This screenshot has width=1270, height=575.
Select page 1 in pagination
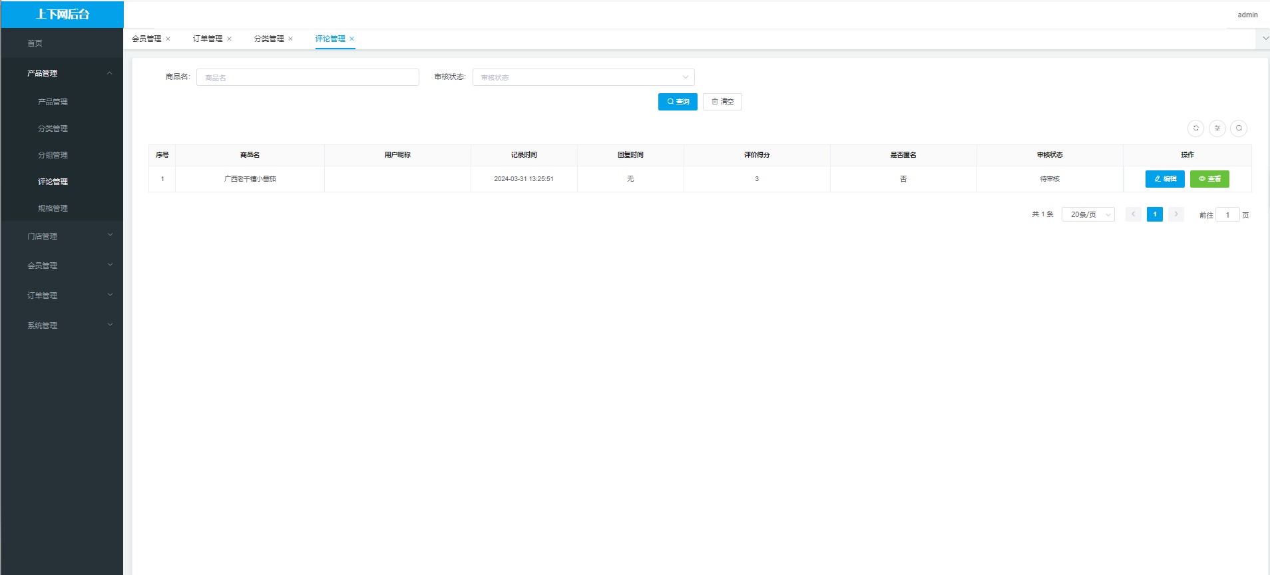pos(1155,214)
